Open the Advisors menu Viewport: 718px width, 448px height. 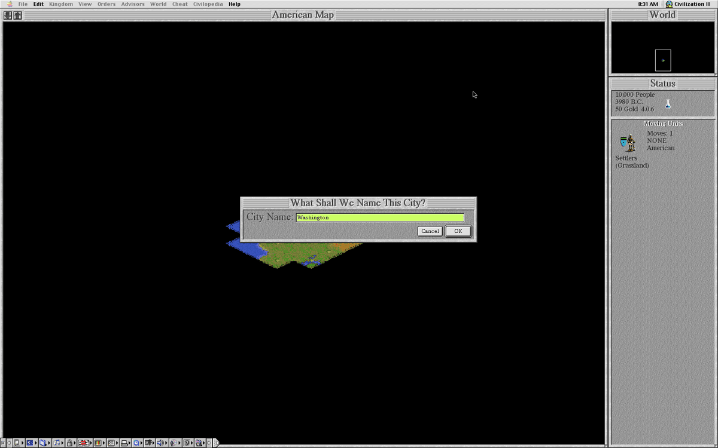click(133, 4)
